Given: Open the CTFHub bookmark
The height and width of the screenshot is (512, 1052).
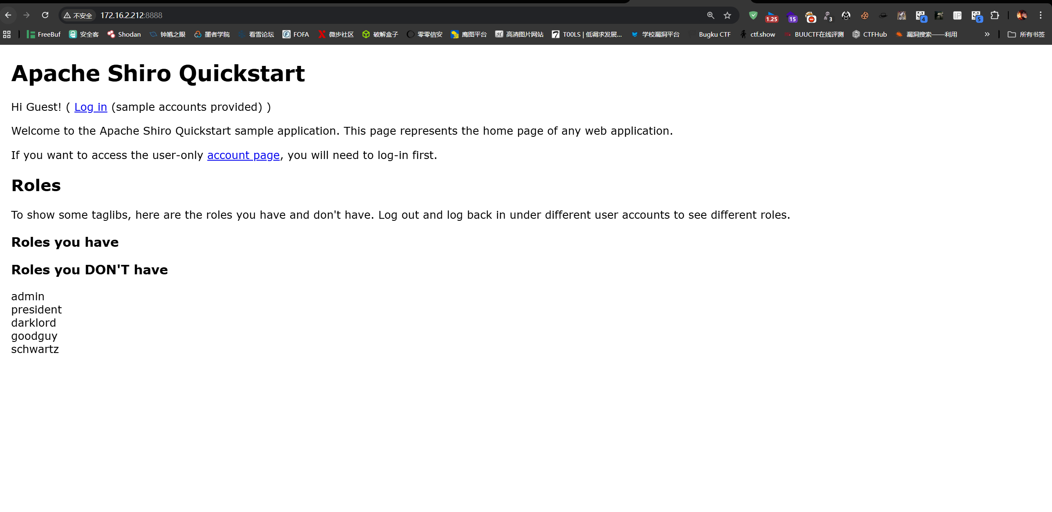Looking at the screenshot, I should 869,34.
